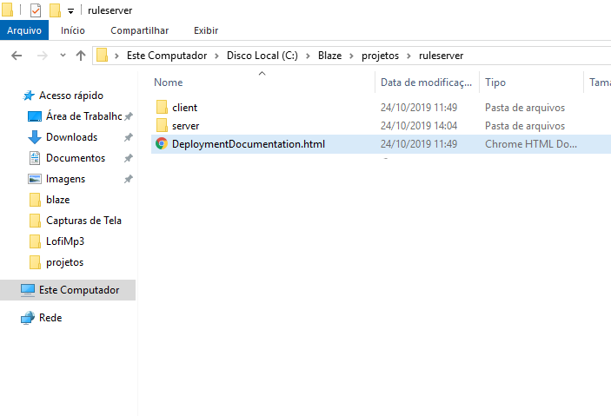The width and height of the screenshot is (611, 416).
Task: Expand chevron before Este Computador breadcrumb
Action: [x=116, y=56]
